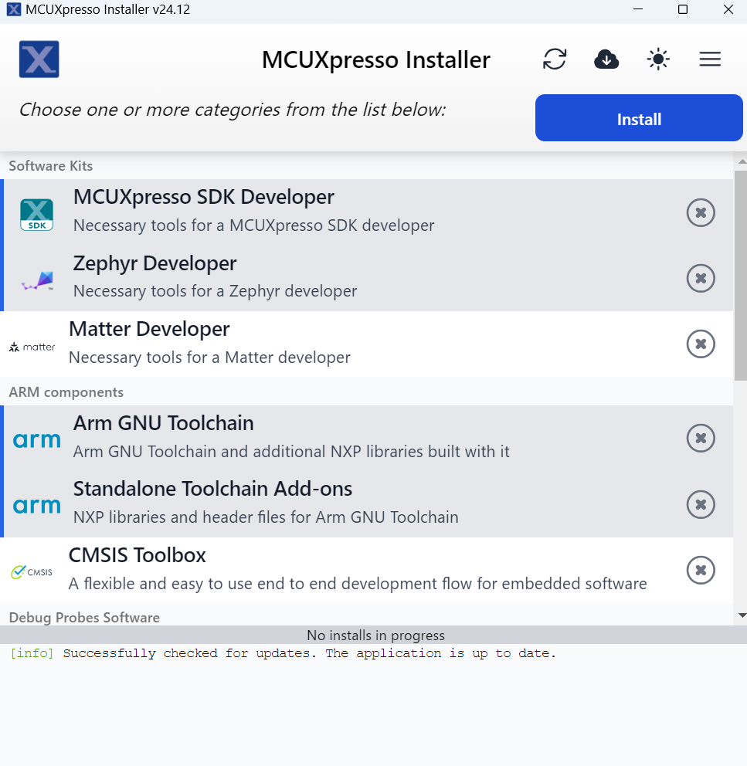
Task: Select the Arm GNU Toolchain title
Action: [x=163, y=423]
